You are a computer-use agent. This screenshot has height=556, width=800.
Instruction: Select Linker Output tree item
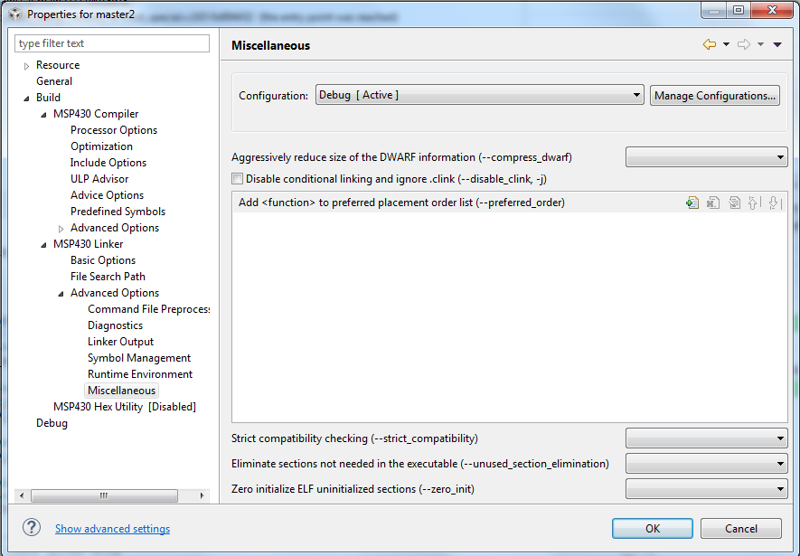point(120,342)
